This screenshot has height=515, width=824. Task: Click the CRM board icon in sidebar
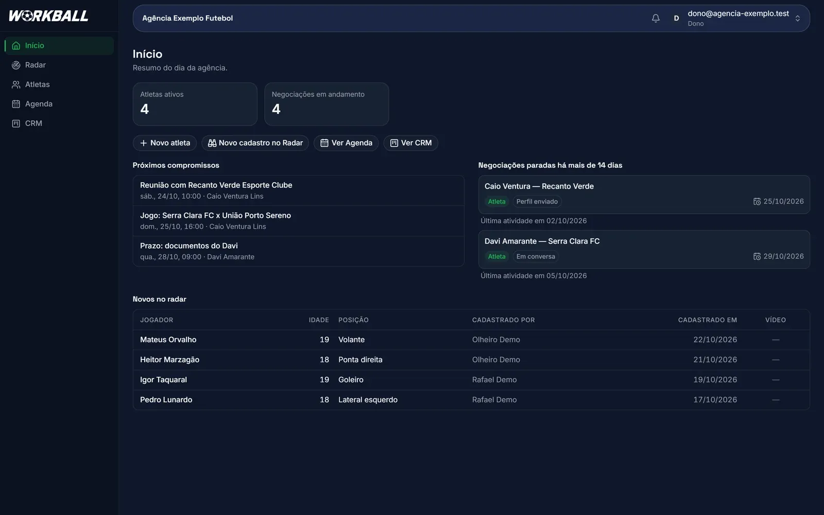(x=16, y=124)
